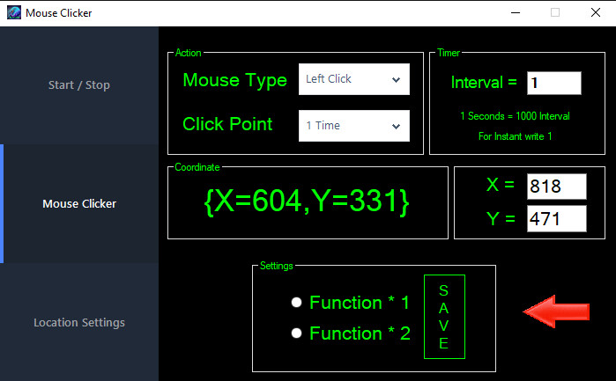Open the Mouse Type dropdown showing Left Click

[x=353, y=79]
